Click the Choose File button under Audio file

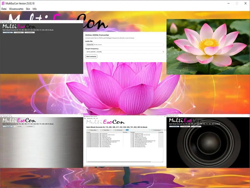(x=90, y=44)
